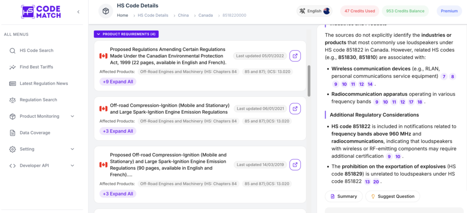467x213 pixels.
Task: Click the trend icon beside Find Best Tariffs
Action: (x=12, y=67)
